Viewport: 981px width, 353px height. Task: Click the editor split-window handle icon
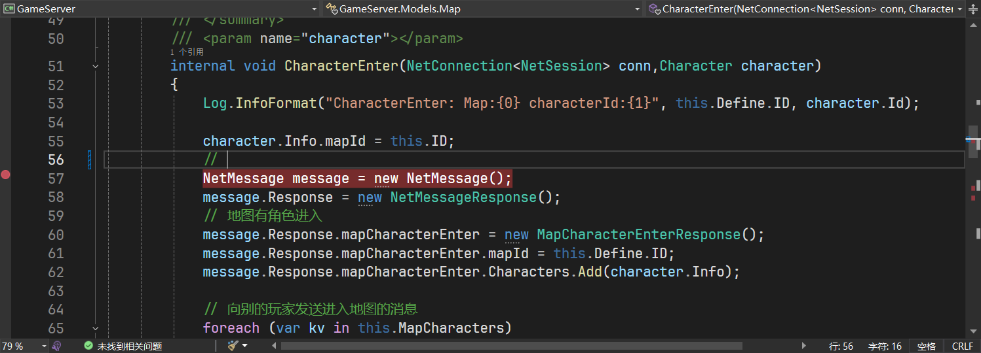click(973, 9)
